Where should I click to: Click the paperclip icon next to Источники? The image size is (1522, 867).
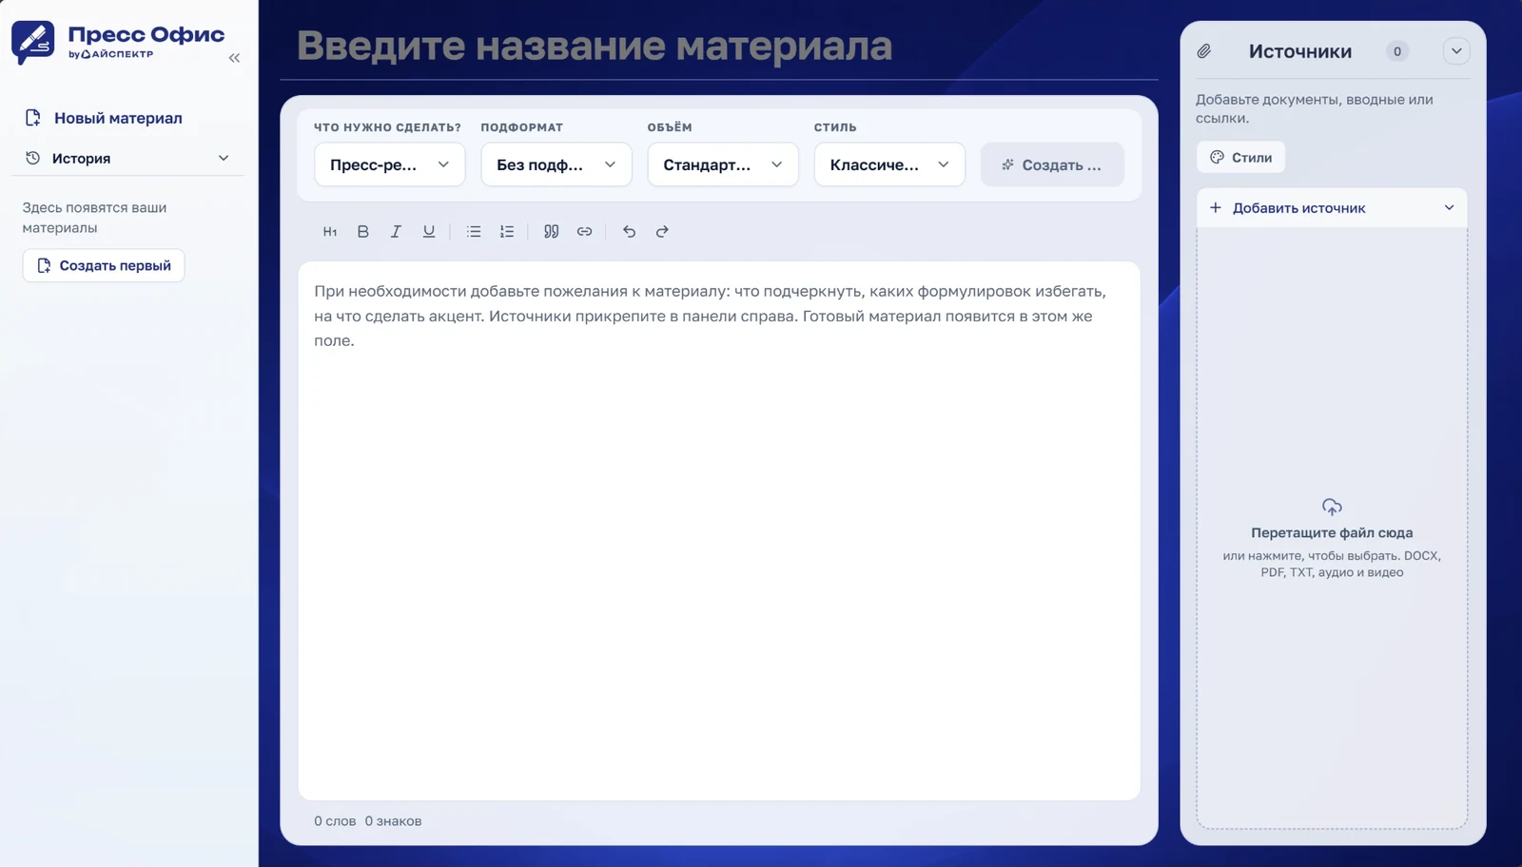click(x=1204, y=51)
